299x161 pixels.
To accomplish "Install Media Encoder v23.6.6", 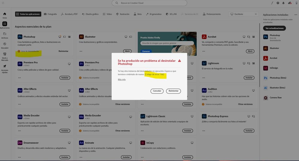I will 65,131.
